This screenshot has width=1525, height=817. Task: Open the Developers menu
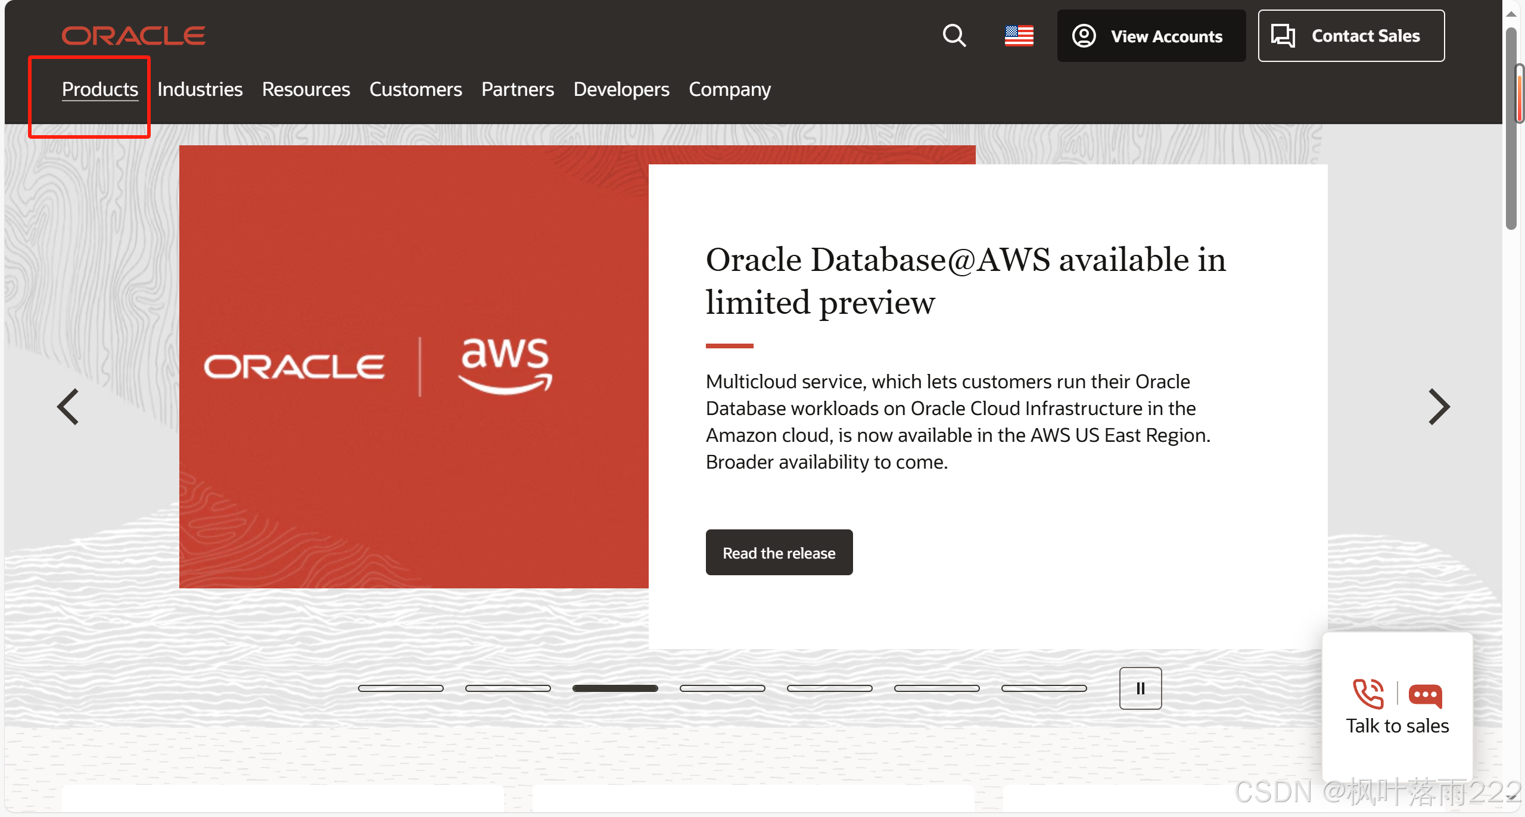(x=621, y=89)
